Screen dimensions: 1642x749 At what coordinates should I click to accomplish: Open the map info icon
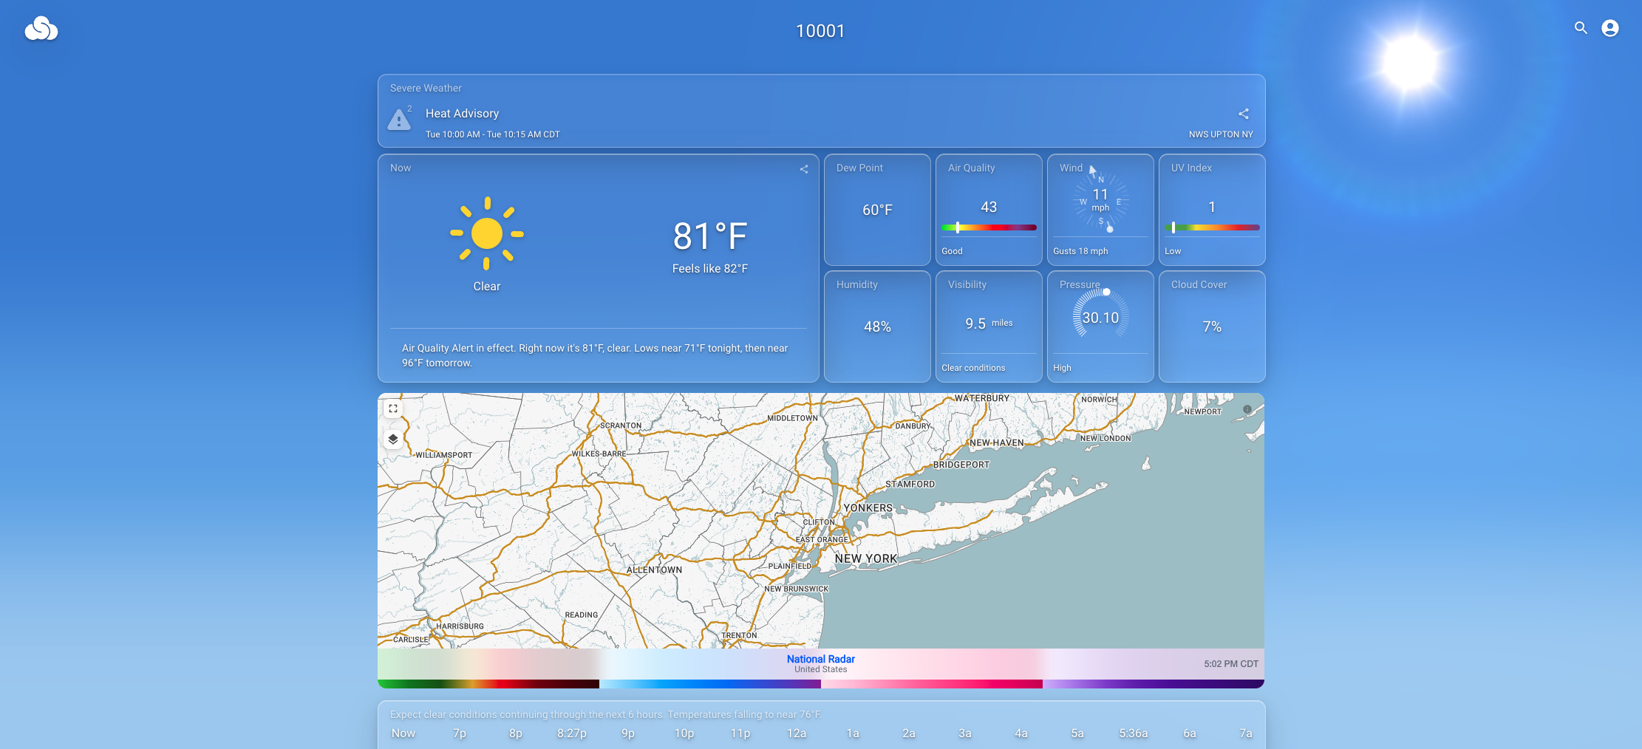[x=1247, y=409]
